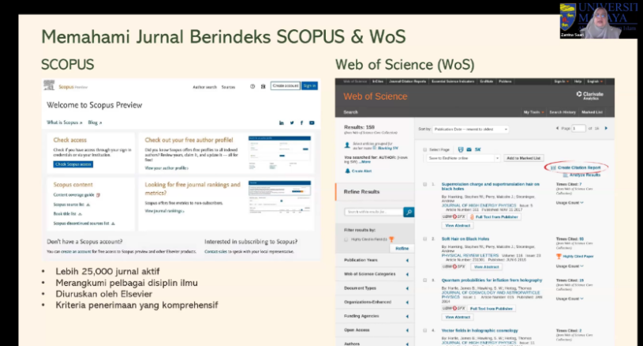Viewport: 643px width, 346px height.
Task: Enable the Highly Cited in Field filter checkbox
Action: tap(347, 239)
